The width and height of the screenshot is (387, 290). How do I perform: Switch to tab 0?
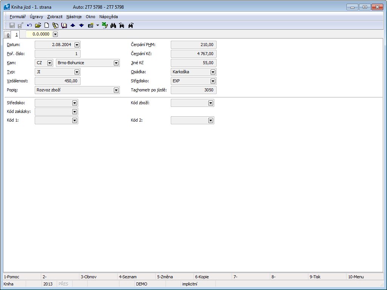coord(8,35)
